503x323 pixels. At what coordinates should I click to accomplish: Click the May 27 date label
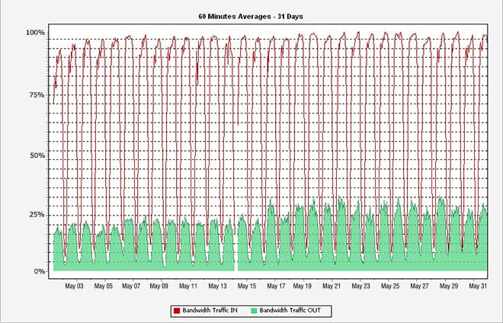point(419,286)
